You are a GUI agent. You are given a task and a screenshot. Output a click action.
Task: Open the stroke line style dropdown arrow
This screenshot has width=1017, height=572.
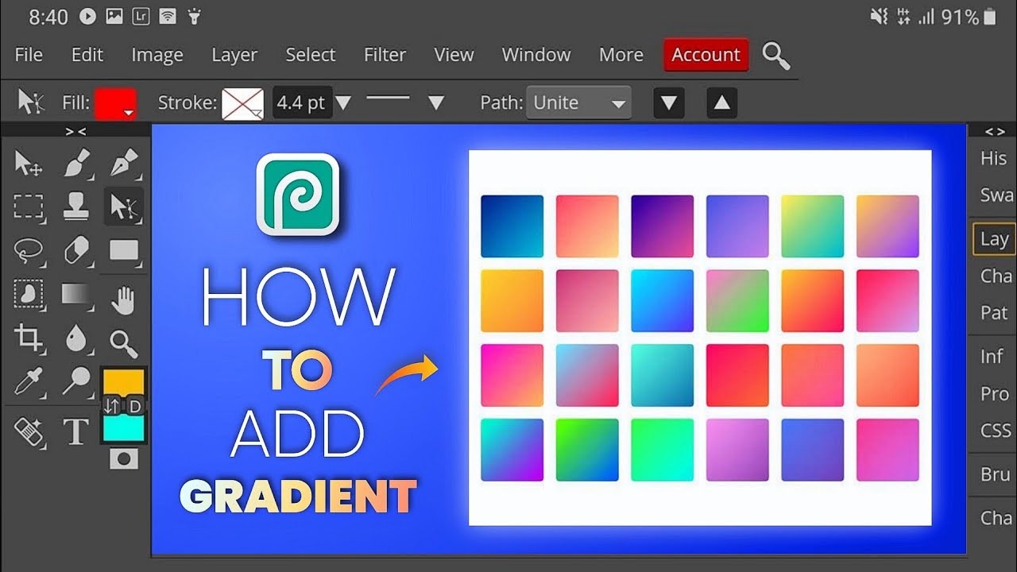[x=435, y=102]
